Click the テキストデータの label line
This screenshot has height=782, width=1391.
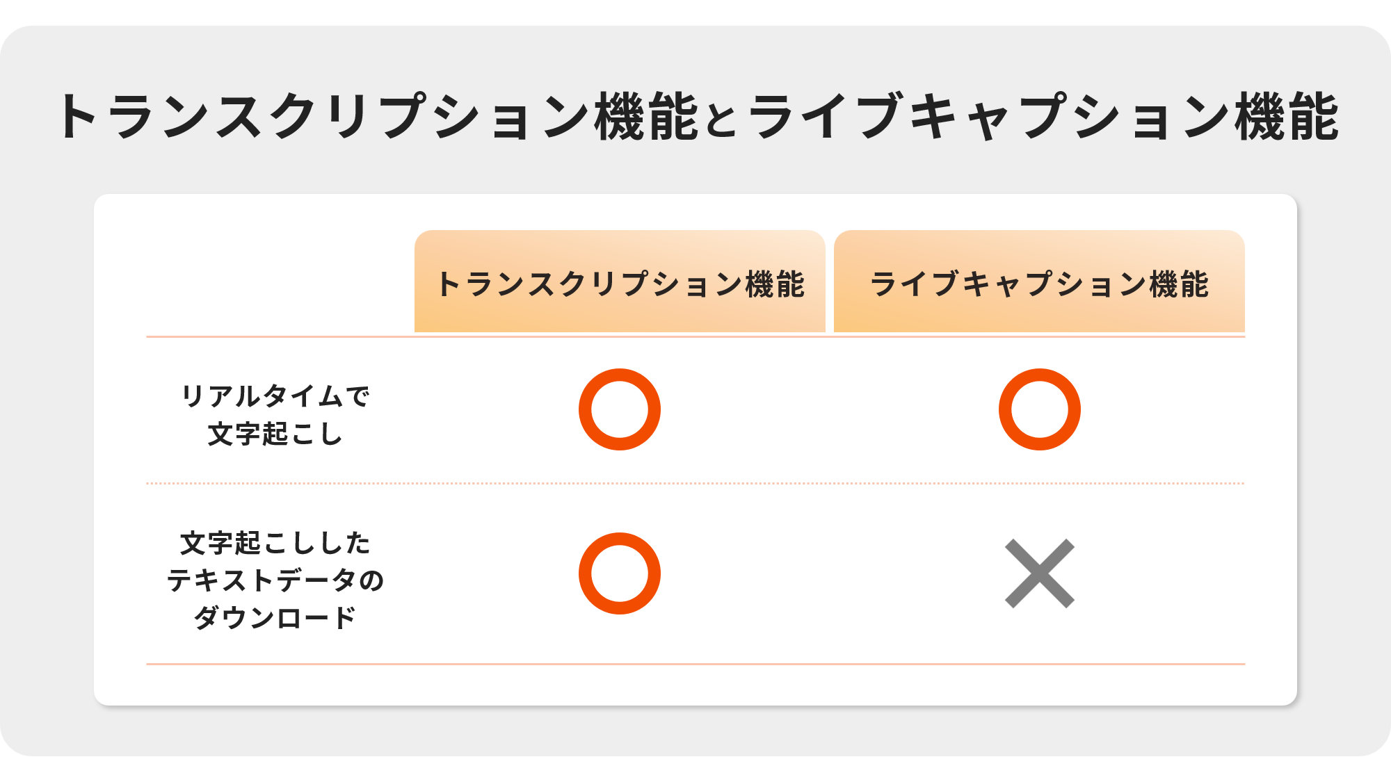tap(275, 580)
